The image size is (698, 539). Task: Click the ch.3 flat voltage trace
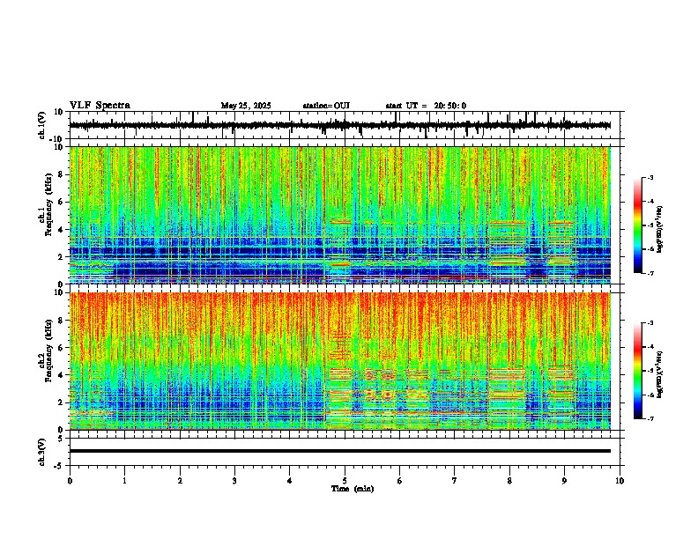340,451
